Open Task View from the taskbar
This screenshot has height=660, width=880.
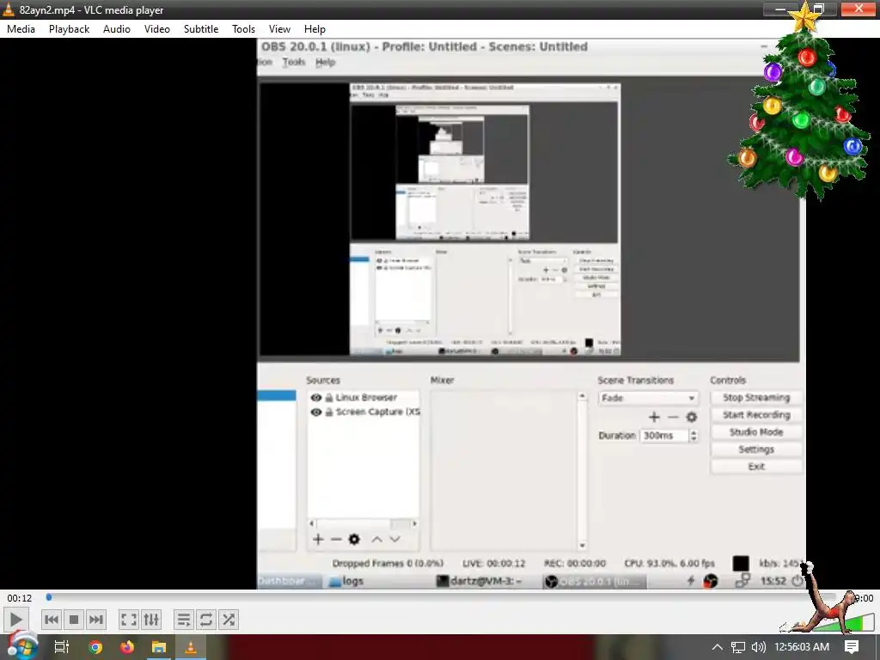[x=62, y=647]
